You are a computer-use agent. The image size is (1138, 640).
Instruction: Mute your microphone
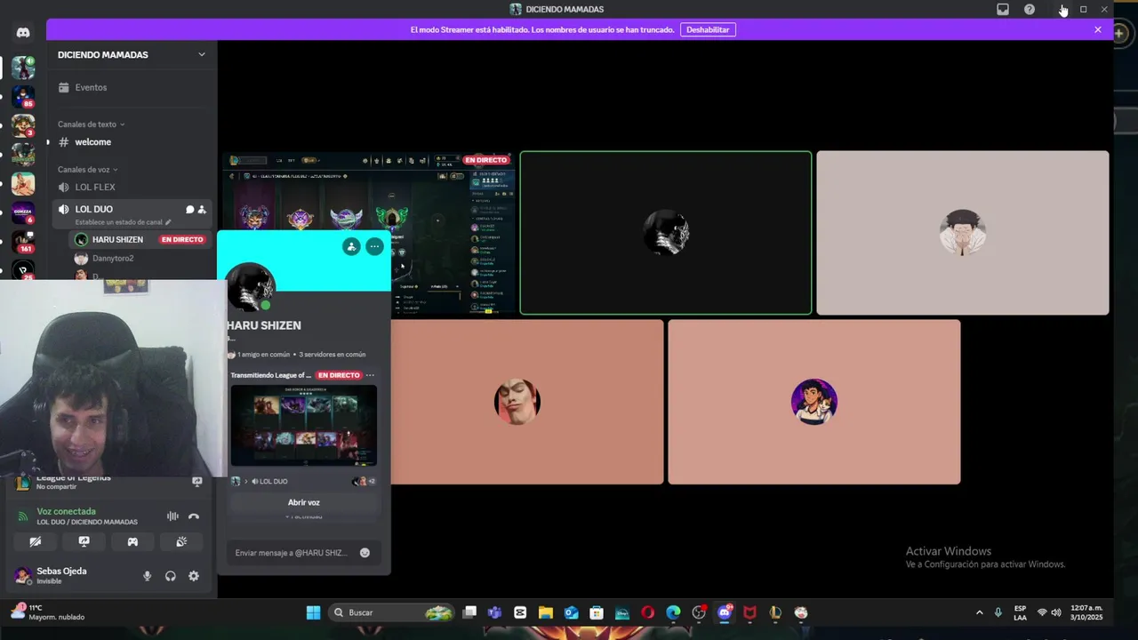[x=148, y=576]
